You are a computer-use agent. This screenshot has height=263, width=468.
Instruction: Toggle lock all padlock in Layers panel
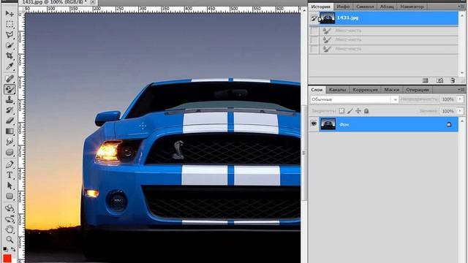pos(366,111)
